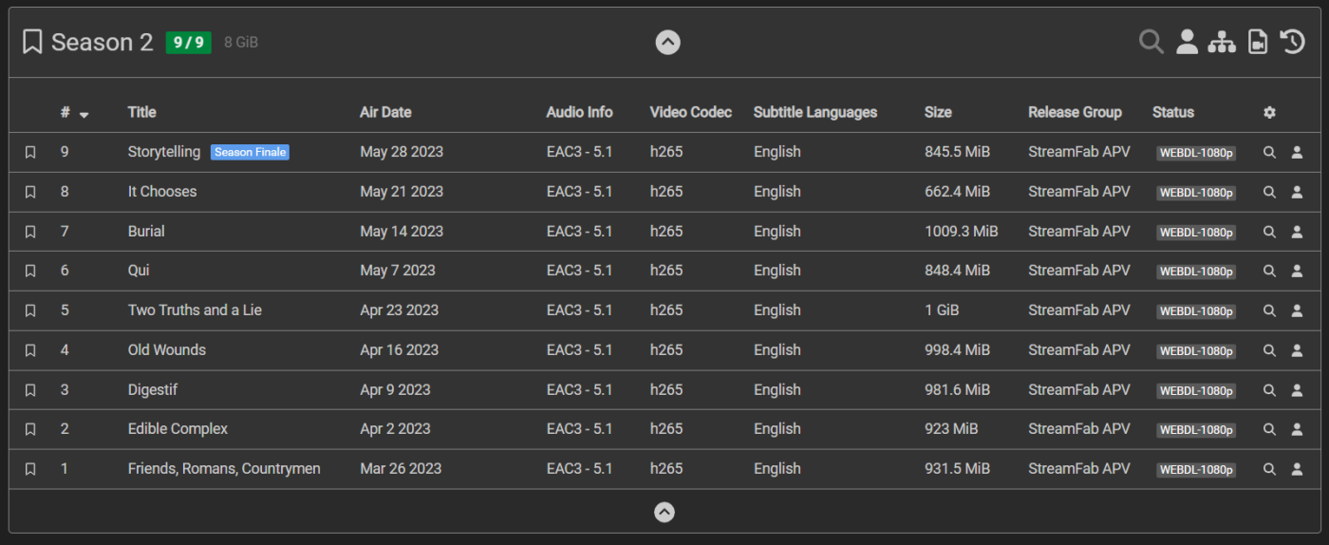
Task: Toggle monitor bookmark for episode 1
Action: pyautogui.click(x=30, y=469)
